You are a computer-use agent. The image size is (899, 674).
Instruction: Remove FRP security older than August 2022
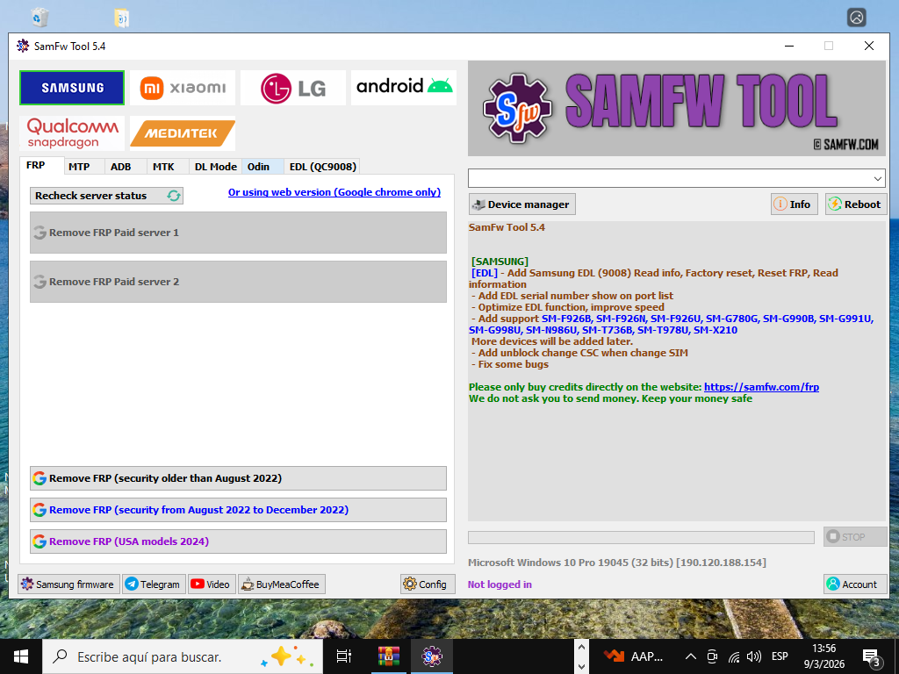pos(238,478)
